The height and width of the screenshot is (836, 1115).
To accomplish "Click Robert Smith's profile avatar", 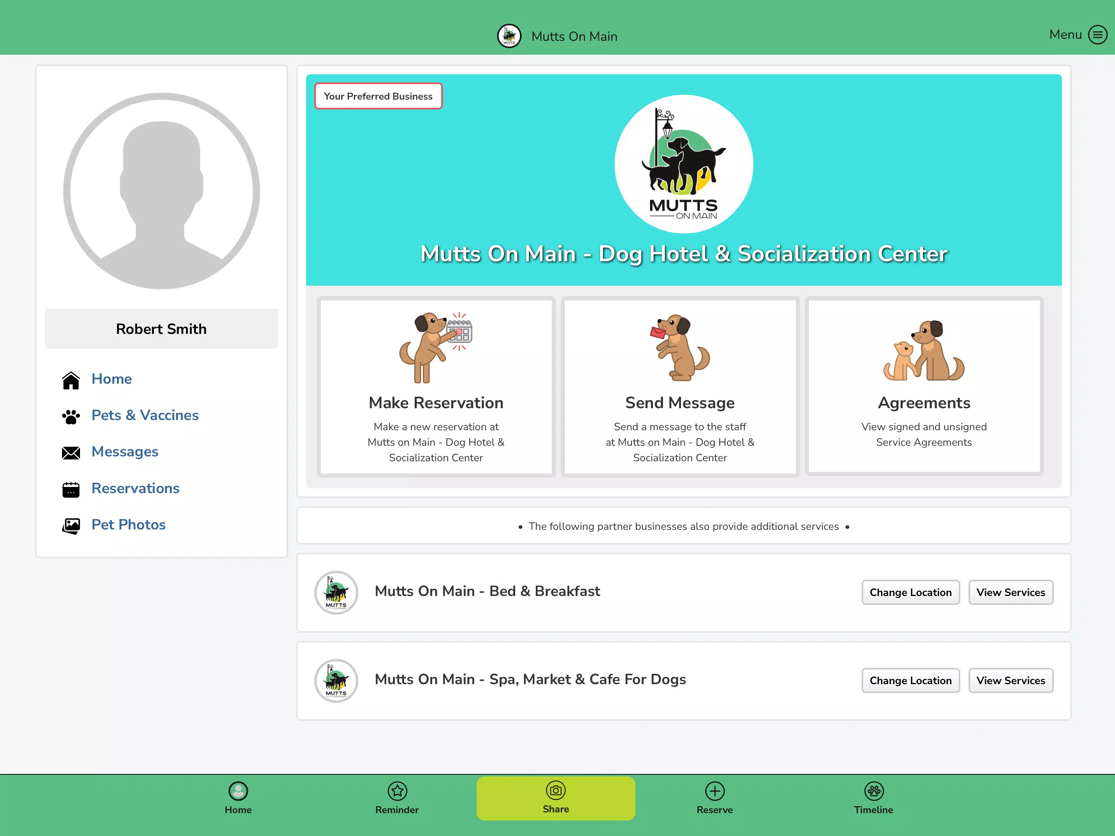I will pyautogui.click(x=161, y=191).
